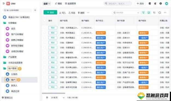
Task: Click the green display settings icon
Action: coord(149,13)
